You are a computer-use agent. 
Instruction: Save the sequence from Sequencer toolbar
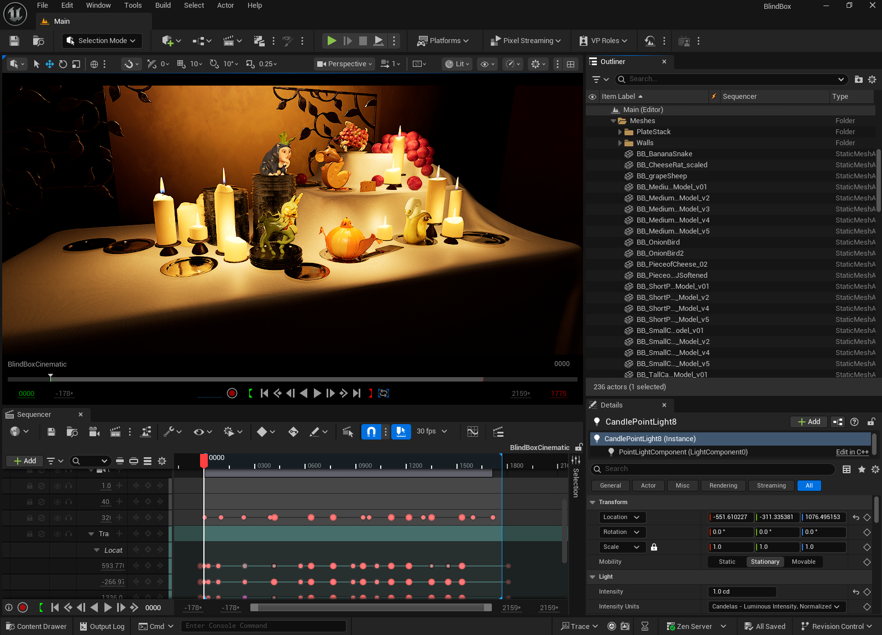51,432
